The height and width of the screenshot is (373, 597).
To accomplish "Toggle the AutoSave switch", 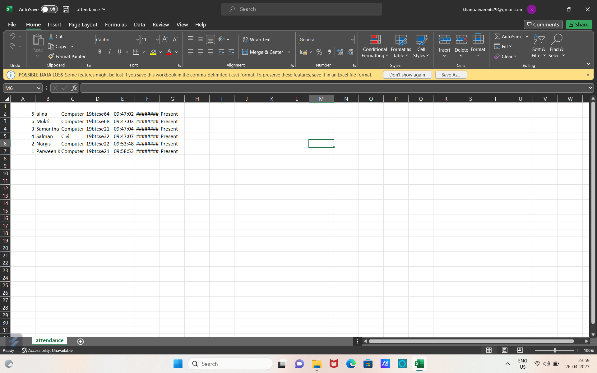I will coord(49,9).
